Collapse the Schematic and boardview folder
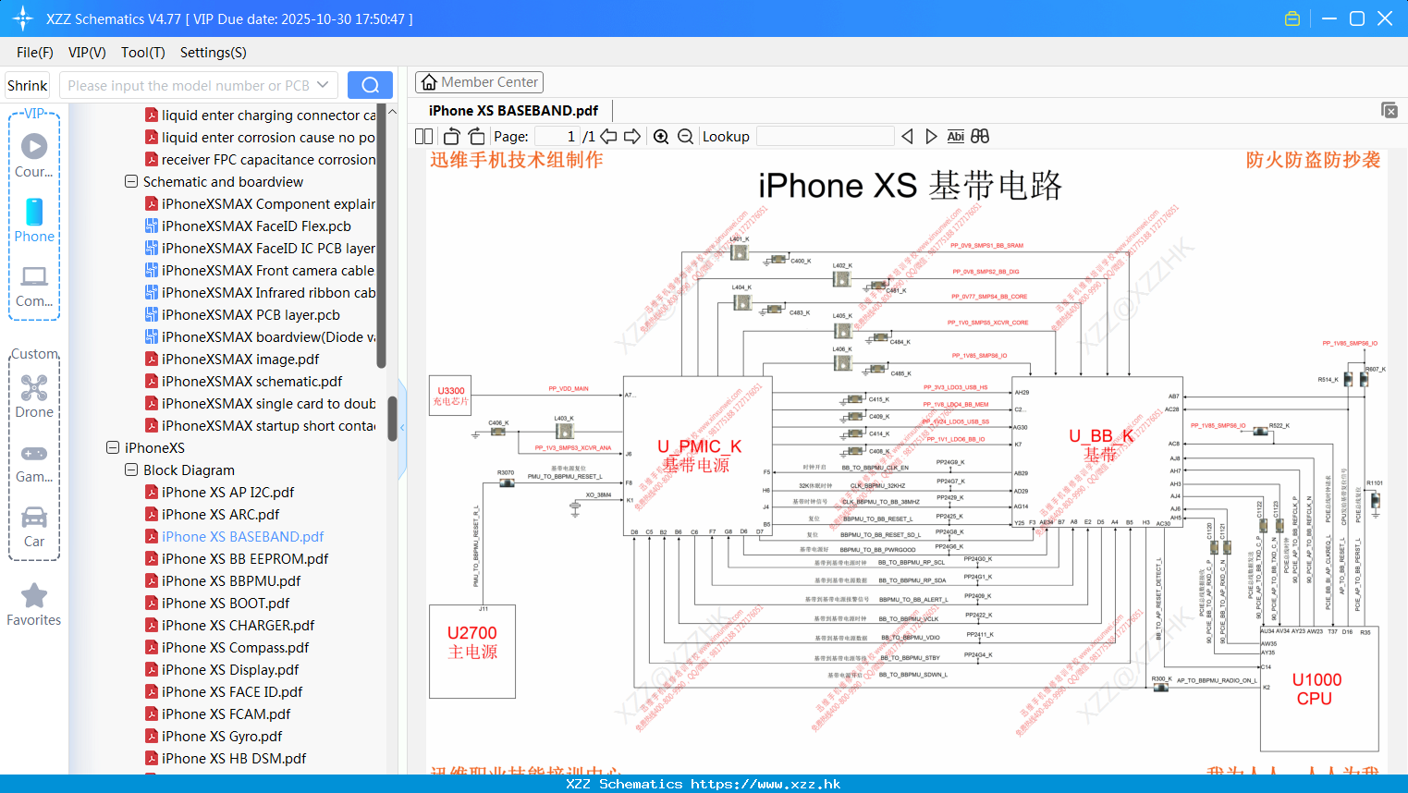1408x793 pixels. coord(131,181)
